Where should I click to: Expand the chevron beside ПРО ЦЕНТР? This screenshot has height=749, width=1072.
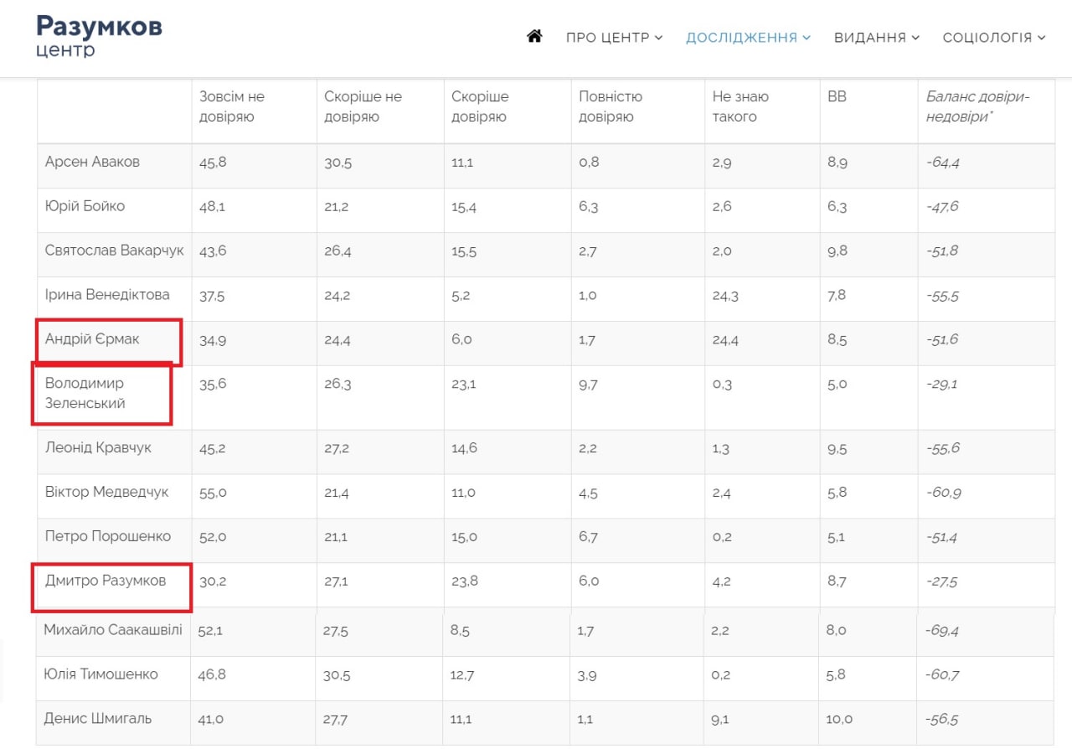click(658, 38)
